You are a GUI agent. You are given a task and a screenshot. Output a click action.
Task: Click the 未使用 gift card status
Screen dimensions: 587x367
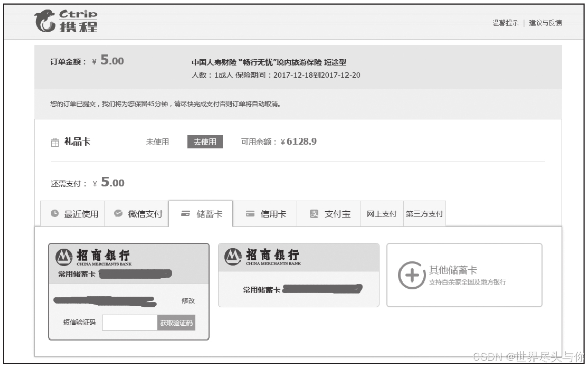[x=157, y=142]
